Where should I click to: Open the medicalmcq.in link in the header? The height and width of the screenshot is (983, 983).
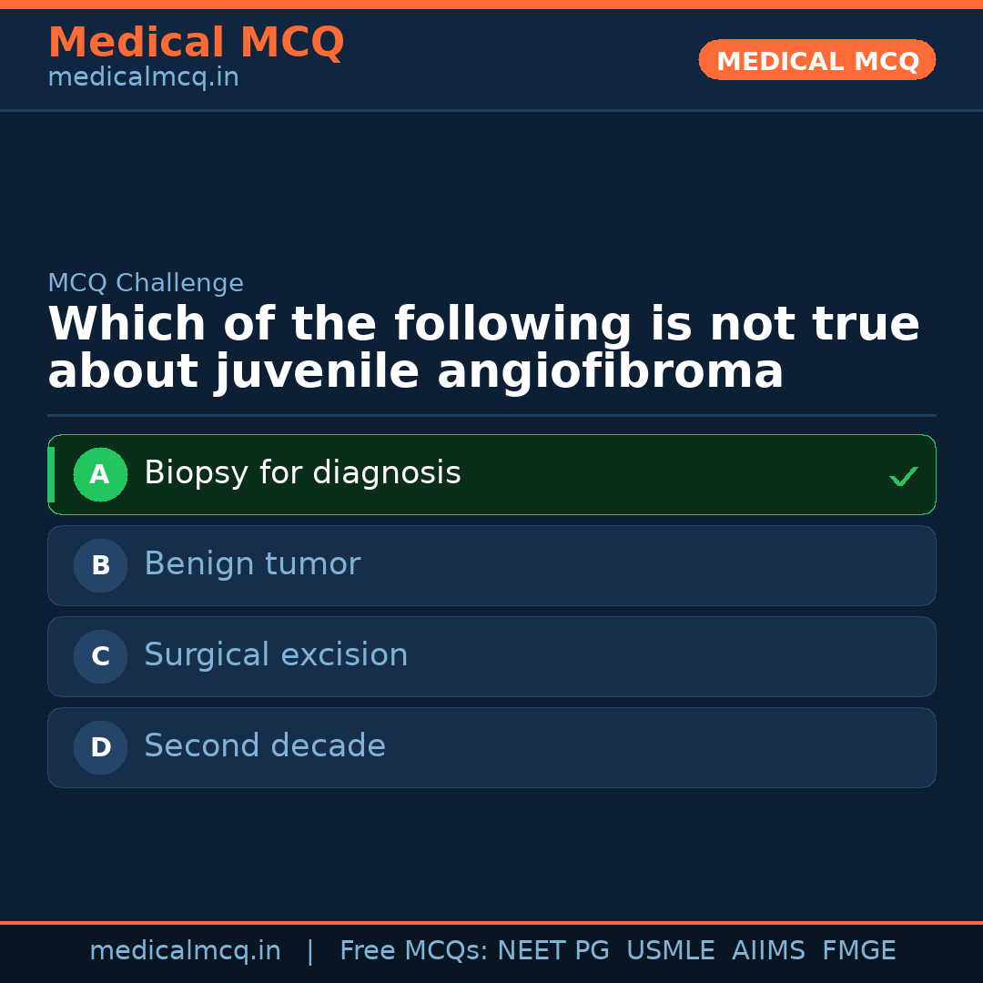[x=143, y=76]
